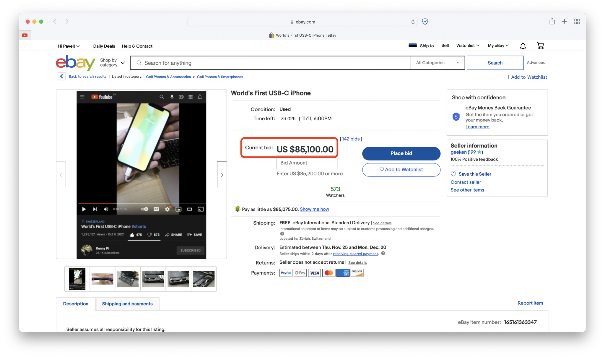The image size is (605, 357).
Task: Open the Safari share menu
Action: [x=552, y=21]
